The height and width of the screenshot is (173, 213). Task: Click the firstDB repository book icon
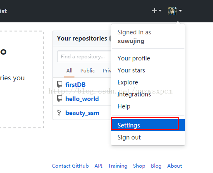pos(60,84)
